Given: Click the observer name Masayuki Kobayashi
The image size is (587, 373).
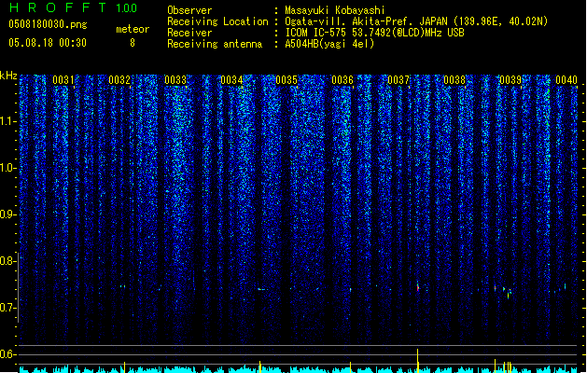Looking at the screenshot, I should 335,10.
